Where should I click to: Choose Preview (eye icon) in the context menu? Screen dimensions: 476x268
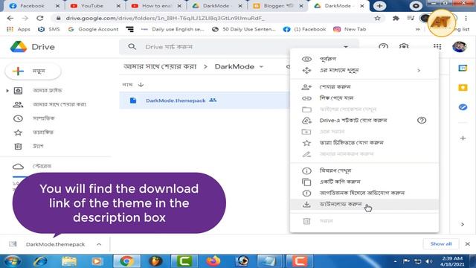pyautogui.click(x=364, y=59)
